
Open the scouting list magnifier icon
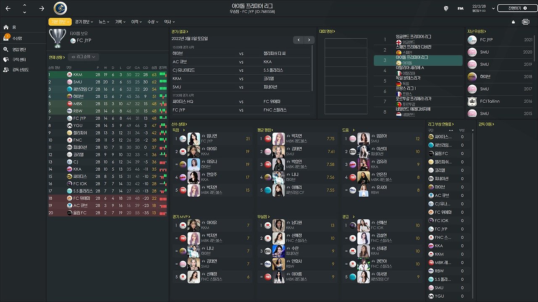5,49
